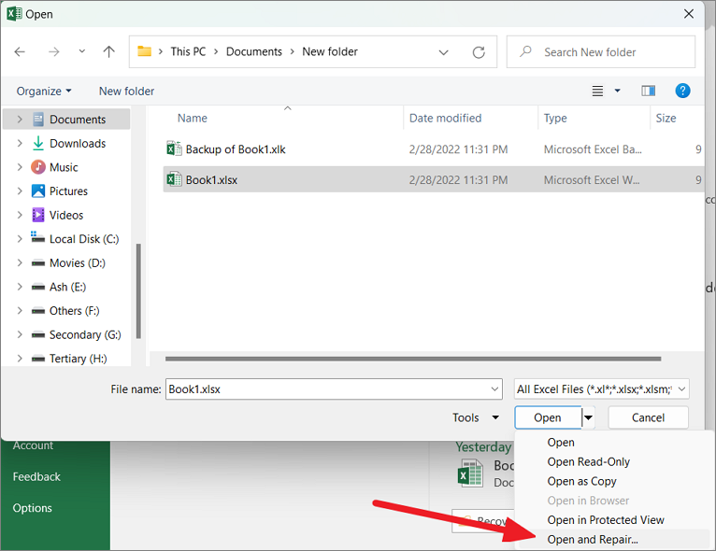Expand the address bar history dropdown
716x551 pixels.
pos(443,52)
